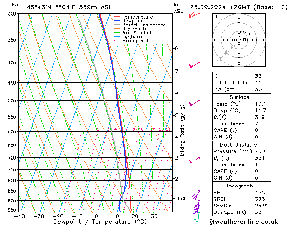
Task: Click the 5 km altitude tick label
Action: pyautogui.click(x=177, y=115)
